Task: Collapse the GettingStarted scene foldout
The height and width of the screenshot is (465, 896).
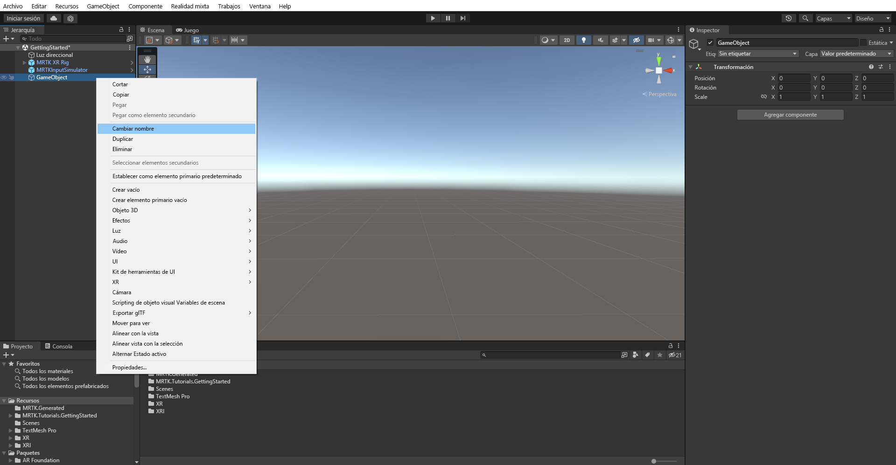Action: pos(18,47)
